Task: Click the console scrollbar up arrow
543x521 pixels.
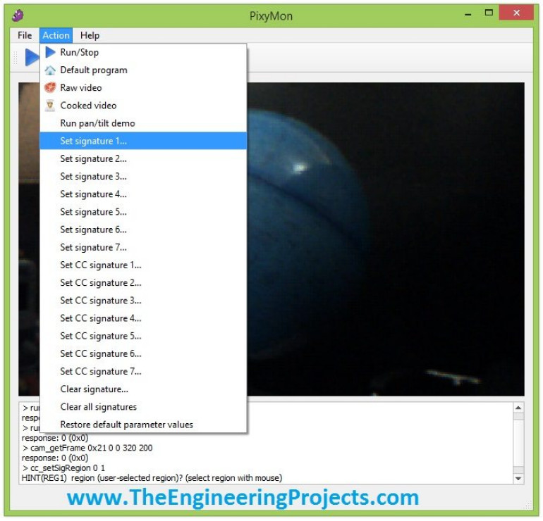Action: click(519, 408)
